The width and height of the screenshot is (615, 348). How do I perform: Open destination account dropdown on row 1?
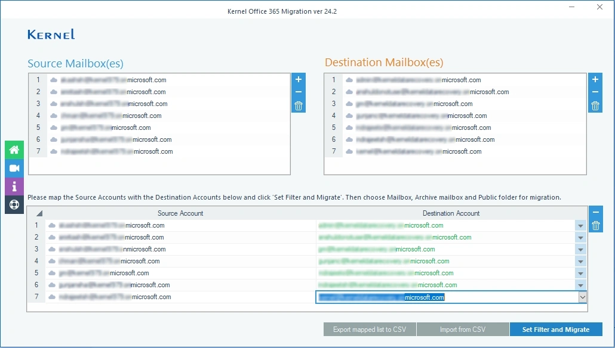(580, 225)
